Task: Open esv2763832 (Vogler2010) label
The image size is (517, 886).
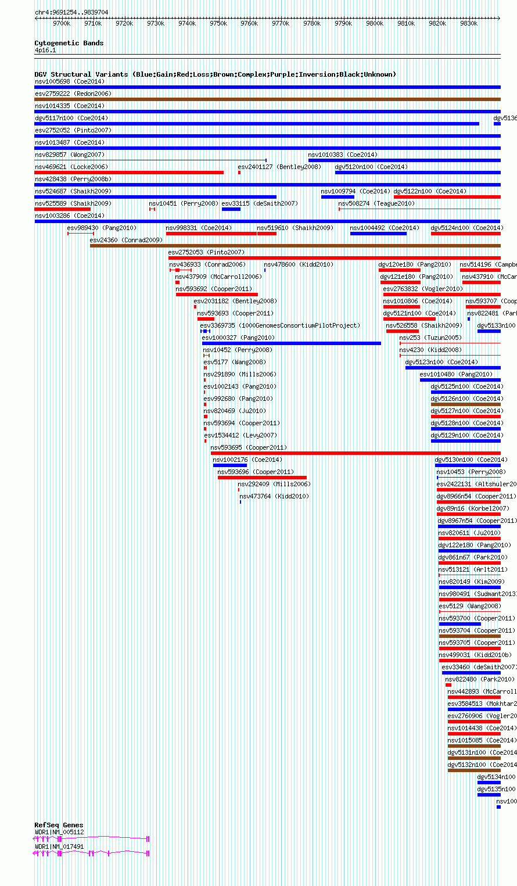Action: coord(423,289)
